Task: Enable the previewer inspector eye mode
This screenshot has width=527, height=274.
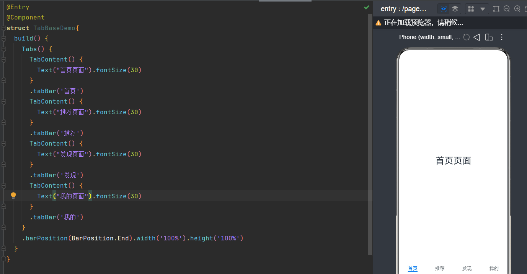Action: [444, 9]
